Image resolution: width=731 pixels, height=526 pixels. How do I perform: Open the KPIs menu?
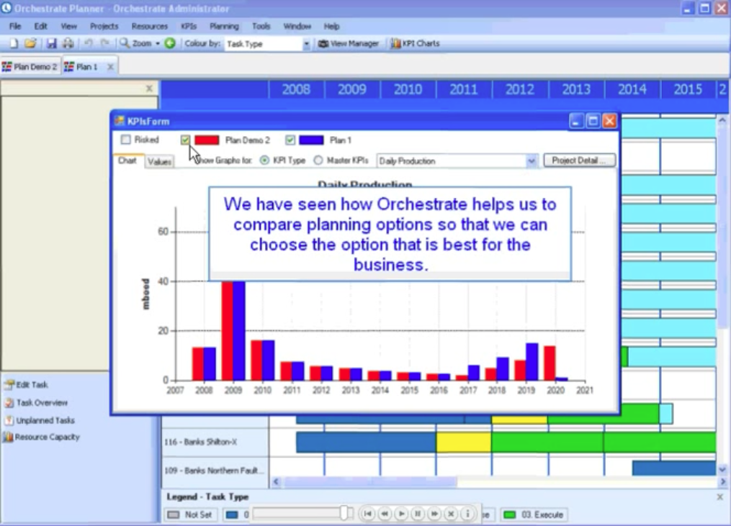pos(189,26)
